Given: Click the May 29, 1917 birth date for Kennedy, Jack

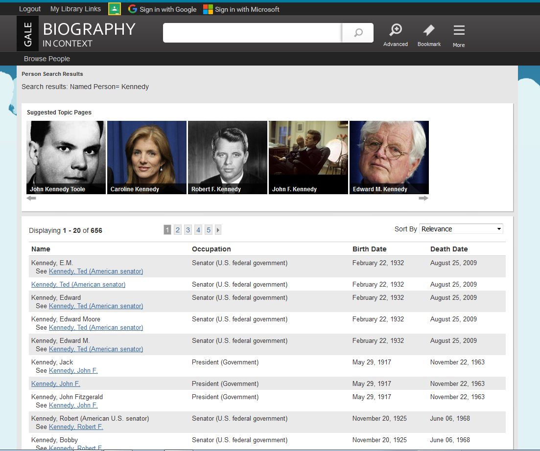Looking at the screenshot, I should pos(372,362).
